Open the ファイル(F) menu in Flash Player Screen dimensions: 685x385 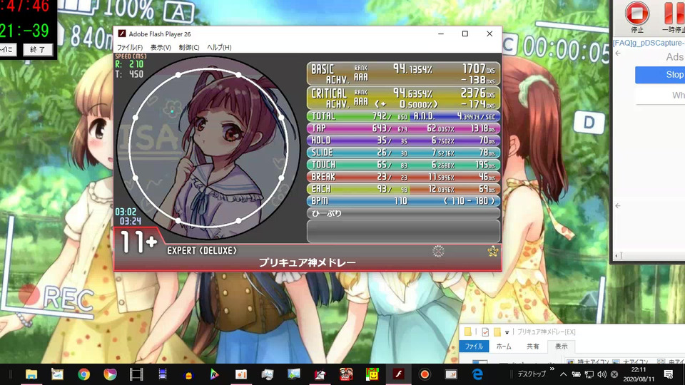[130, 47]
